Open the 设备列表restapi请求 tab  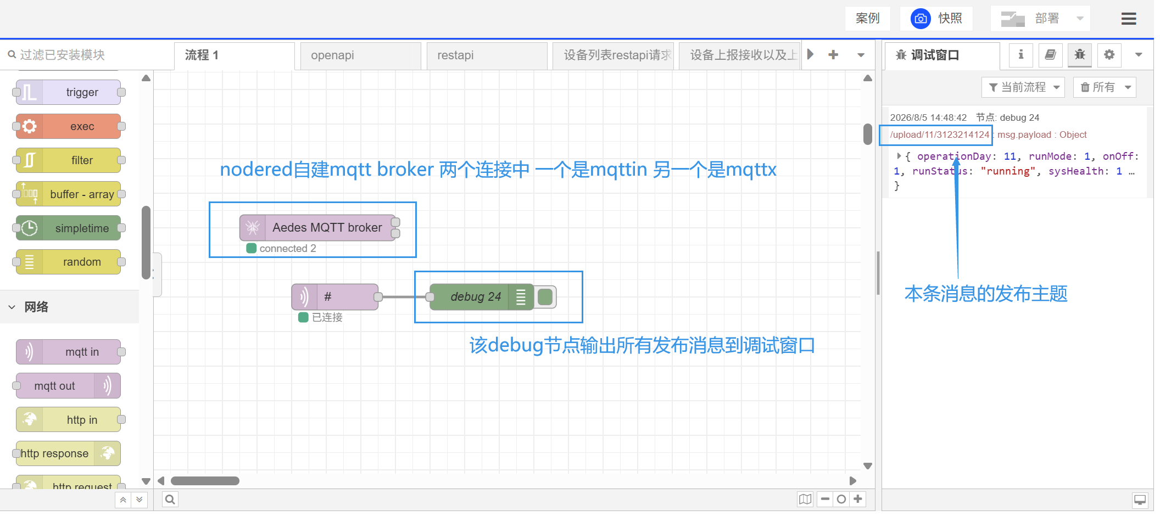point(614,55)
